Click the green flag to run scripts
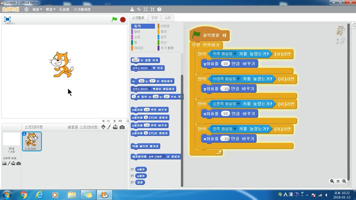Image resolution: width=356 pixels, height=200 pixels. pos(114,20)
